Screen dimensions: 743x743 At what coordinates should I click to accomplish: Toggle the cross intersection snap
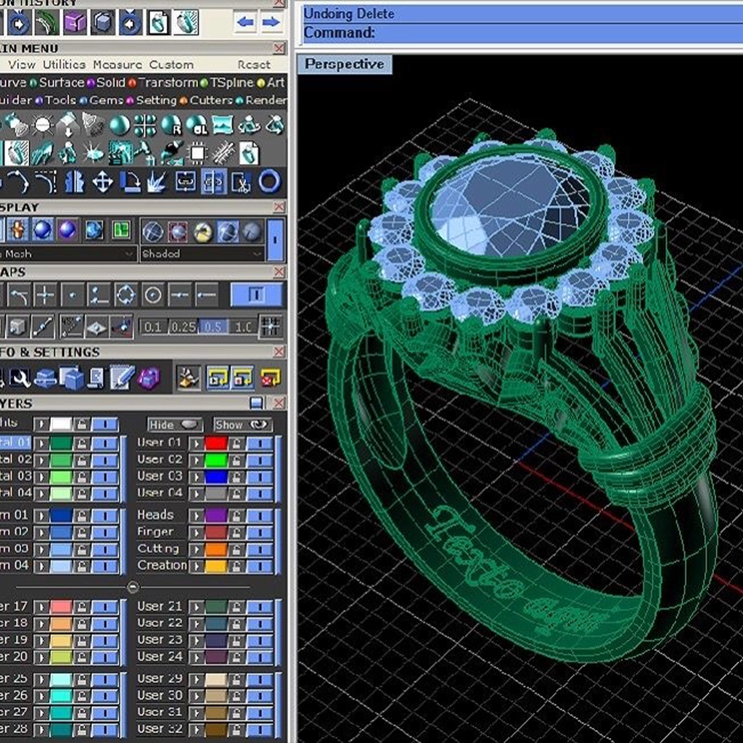point(45,295)
